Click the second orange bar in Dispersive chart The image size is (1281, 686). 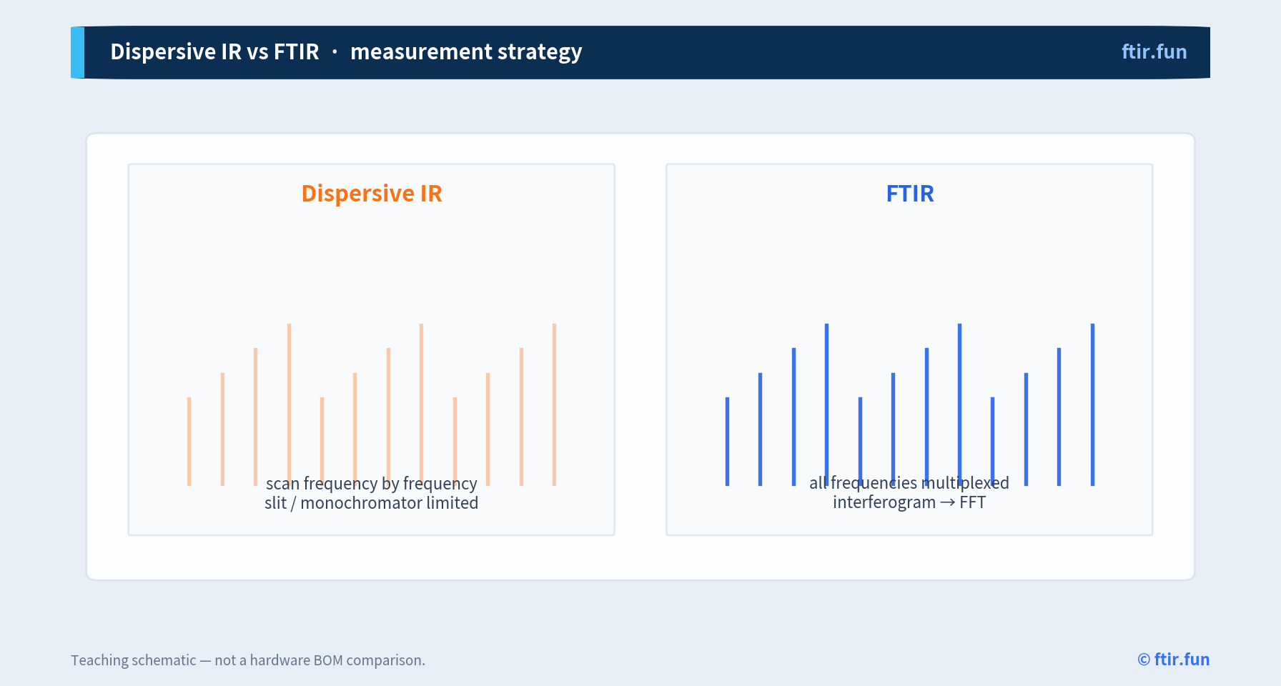tap(222, 429)
